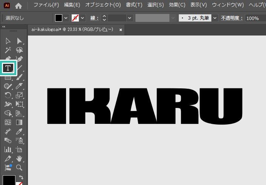
Task: Pick the Perspective Grid tool
Action: (x=19, y=113)
